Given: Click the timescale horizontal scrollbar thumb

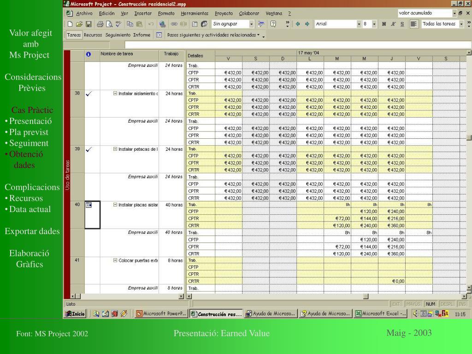Looking at the screenshot, I should pos(366,296).
